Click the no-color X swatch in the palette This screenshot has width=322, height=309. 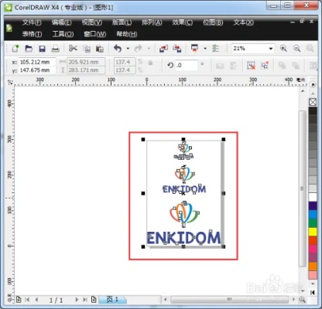(x=313, y=102)
